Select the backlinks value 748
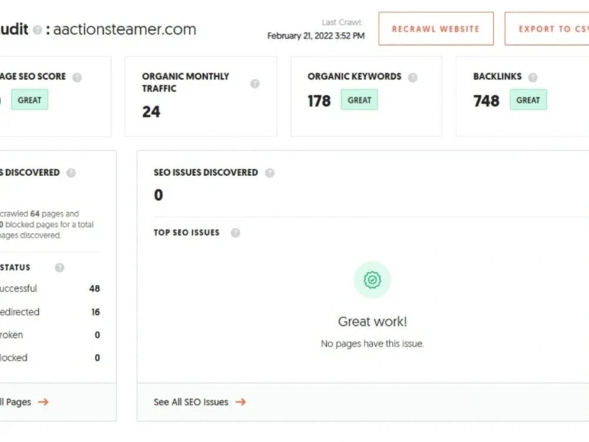The height and width of the screenshot is (442, 589). 487,101
